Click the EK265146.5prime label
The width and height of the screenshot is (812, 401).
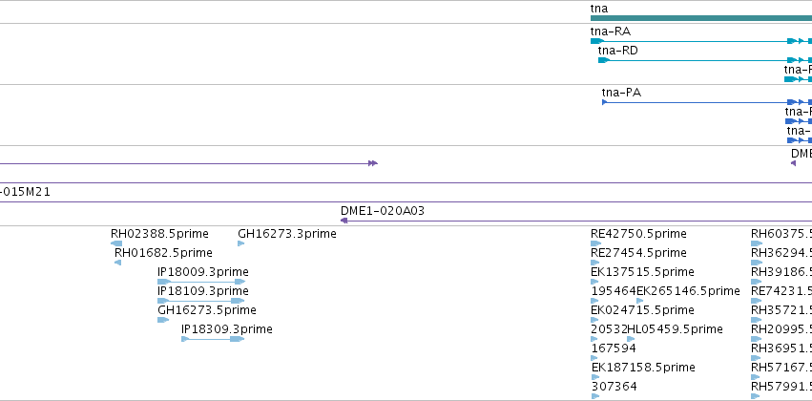coord(688,291)
